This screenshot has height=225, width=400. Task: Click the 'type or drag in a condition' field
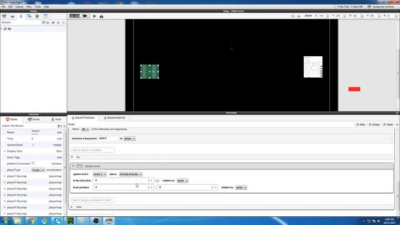pos(93,150)
